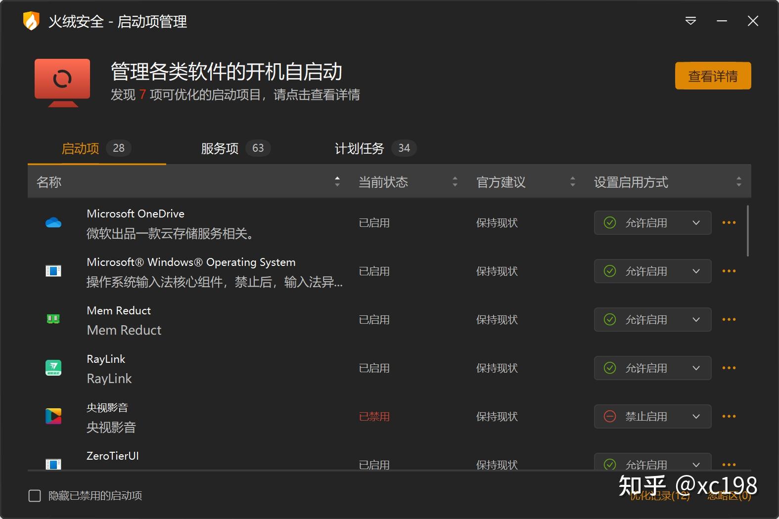Open more options for Microsoft OneDrive row
The width and height of the screenshot is (779, 519).
pyautogui.click(x=729, y=223)
